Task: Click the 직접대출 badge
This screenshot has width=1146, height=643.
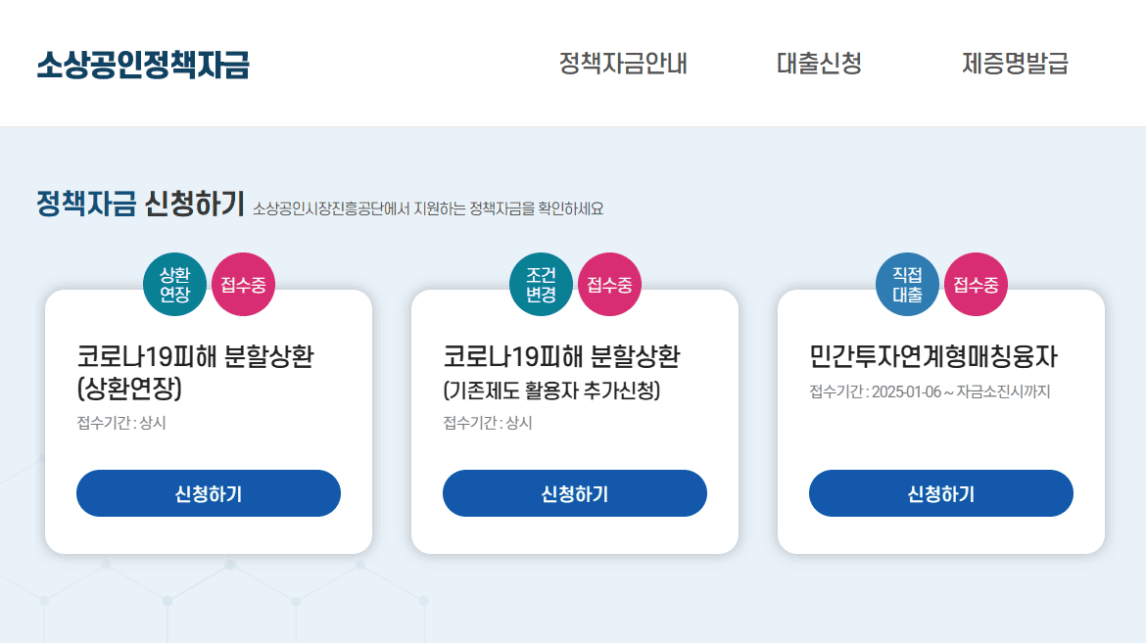Action: [x=907, y=285]
